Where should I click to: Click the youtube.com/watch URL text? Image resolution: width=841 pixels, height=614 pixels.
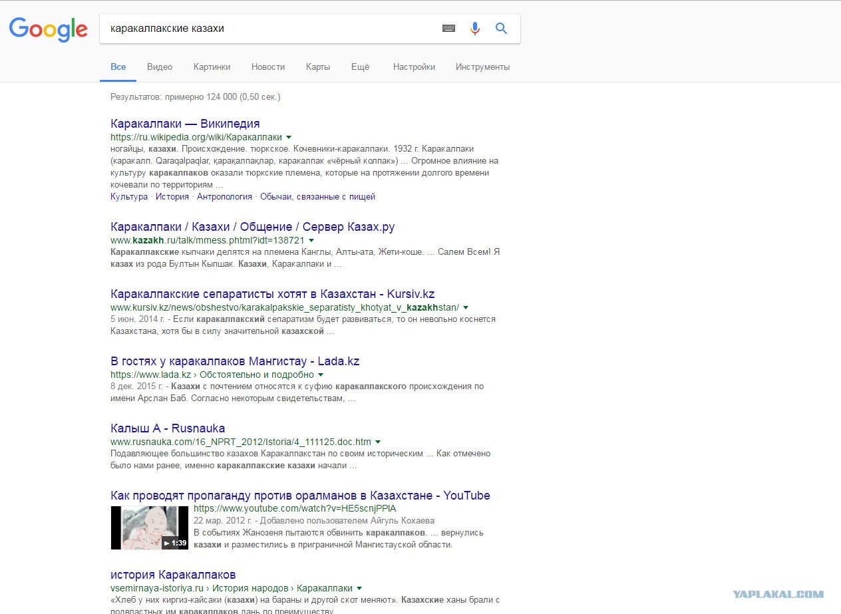click(x=295, y=509)
